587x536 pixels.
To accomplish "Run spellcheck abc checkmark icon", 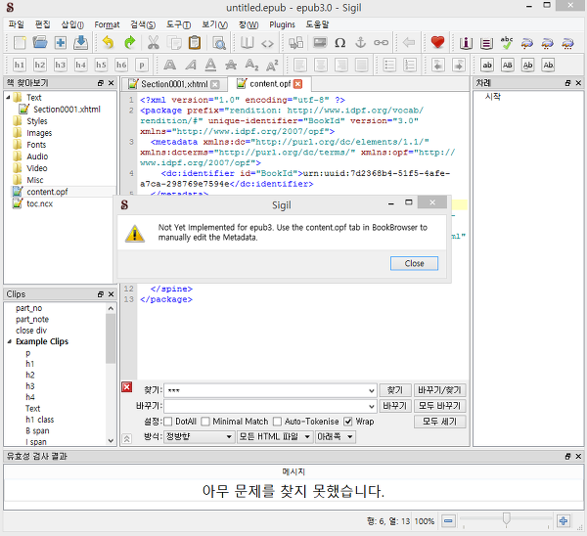I will tap(507, 43).
